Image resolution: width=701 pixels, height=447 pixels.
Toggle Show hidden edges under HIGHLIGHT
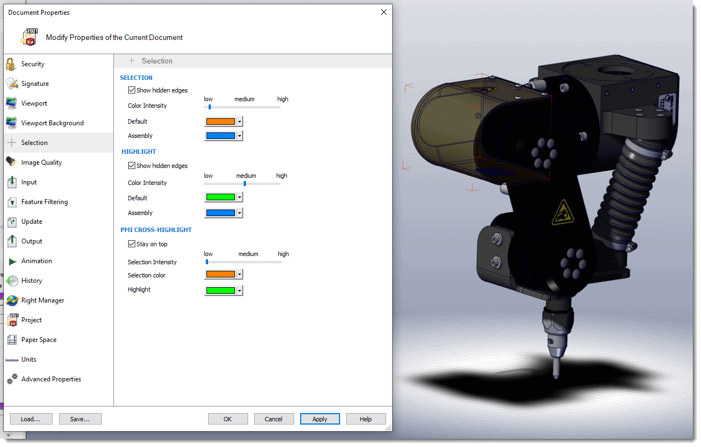(x=131, y=166)
